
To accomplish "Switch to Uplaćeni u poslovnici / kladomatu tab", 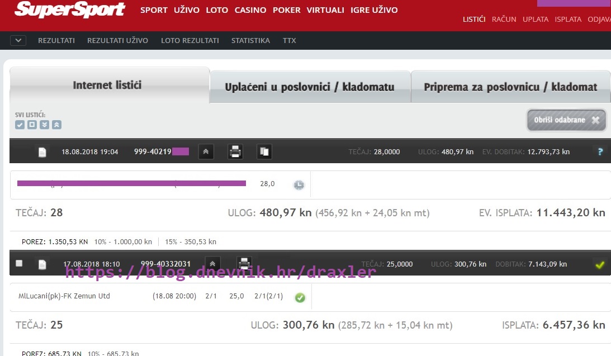I will tap(310, 87).
